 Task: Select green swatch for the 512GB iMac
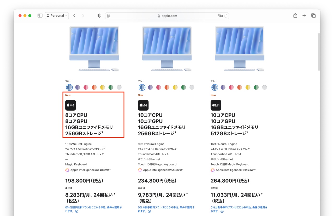point(256,87)
